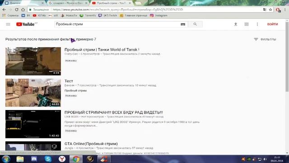Open the Сервисы apps bookmark
The image size is (289, 163).
(x=10, y=15)
